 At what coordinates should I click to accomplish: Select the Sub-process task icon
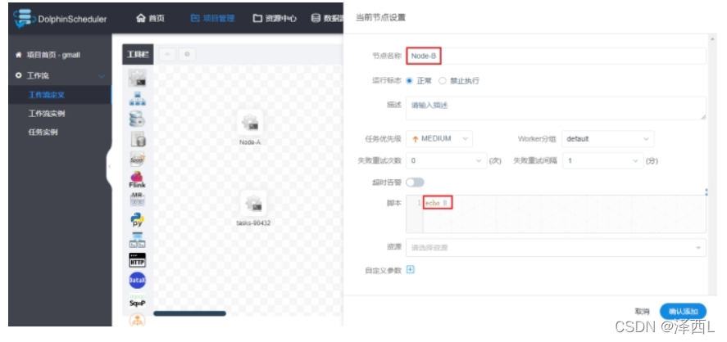(137, 98)
